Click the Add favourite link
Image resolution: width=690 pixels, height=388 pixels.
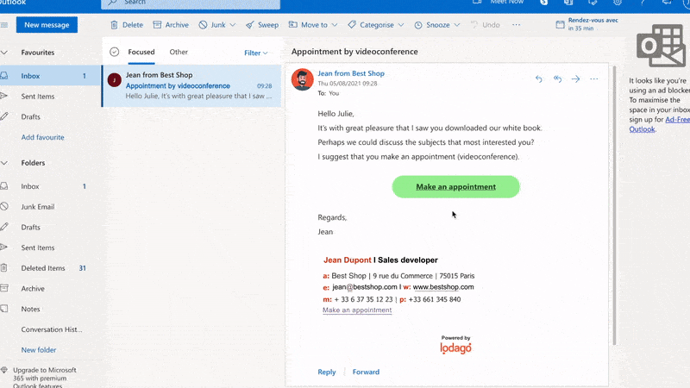(x=42, y=137)
